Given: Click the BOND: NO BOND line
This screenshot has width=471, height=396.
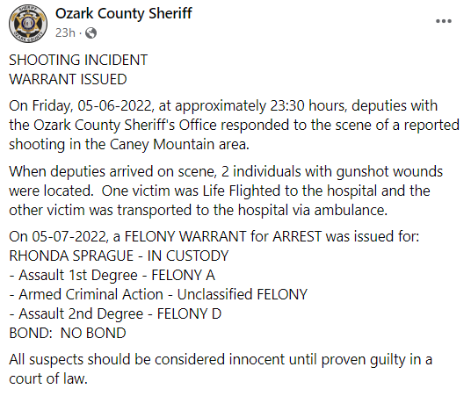Looking at the screenshot, I should 68,334.
